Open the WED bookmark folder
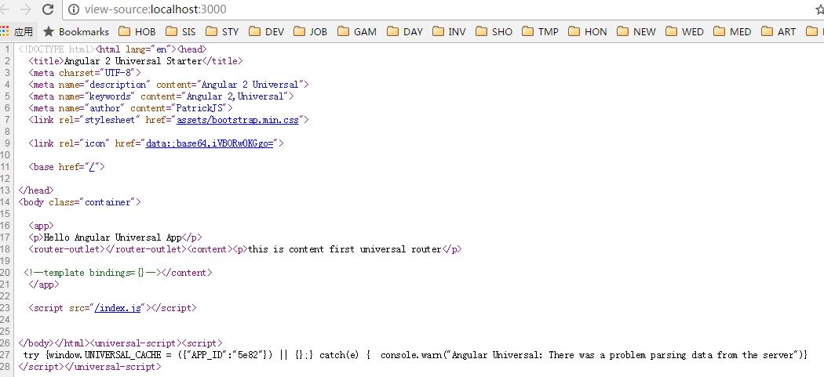824x377 pixels. tap(685, 31)
